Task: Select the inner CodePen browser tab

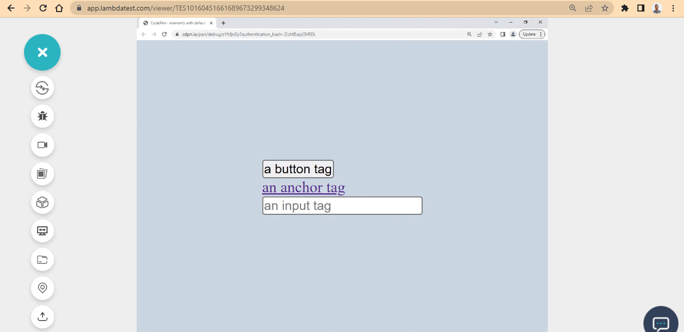Action: coord(178,23)
